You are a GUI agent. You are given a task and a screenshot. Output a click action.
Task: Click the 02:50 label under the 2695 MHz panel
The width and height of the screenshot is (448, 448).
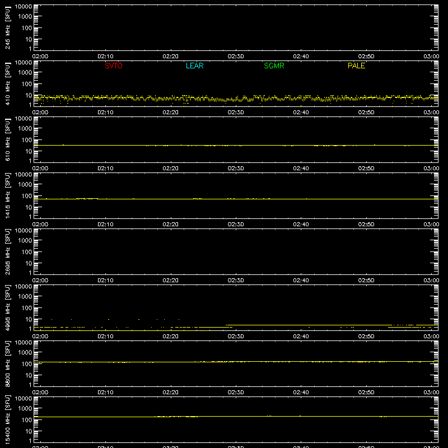366,281
